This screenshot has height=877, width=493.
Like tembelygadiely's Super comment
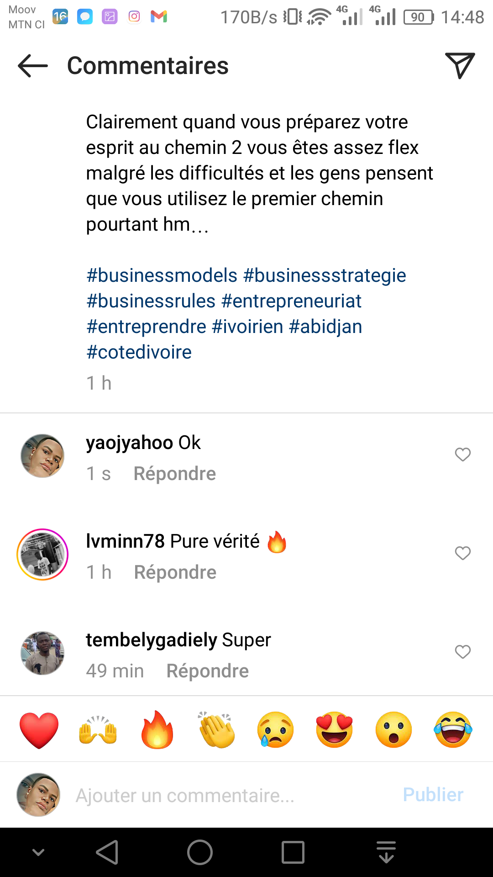[462, 652]
